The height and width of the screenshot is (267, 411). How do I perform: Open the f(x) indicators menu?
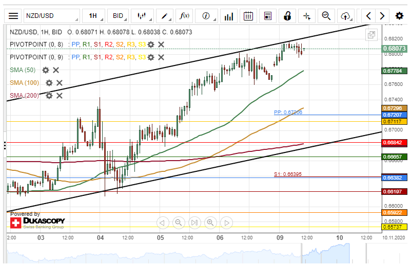coord(184,16)
